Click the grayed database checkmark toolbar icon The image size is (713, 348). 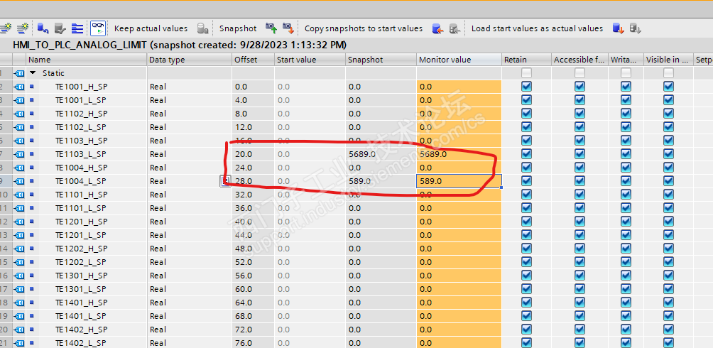coord(60,28)
